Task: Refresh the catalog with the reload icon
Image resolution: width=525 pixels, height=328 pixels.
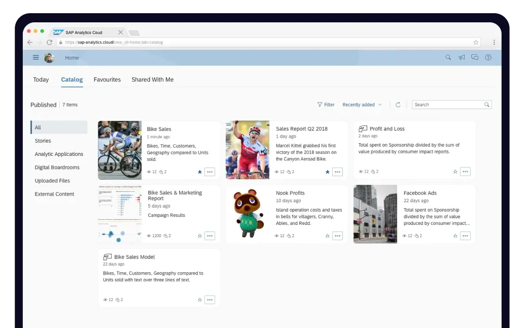Action: [398, 105]
